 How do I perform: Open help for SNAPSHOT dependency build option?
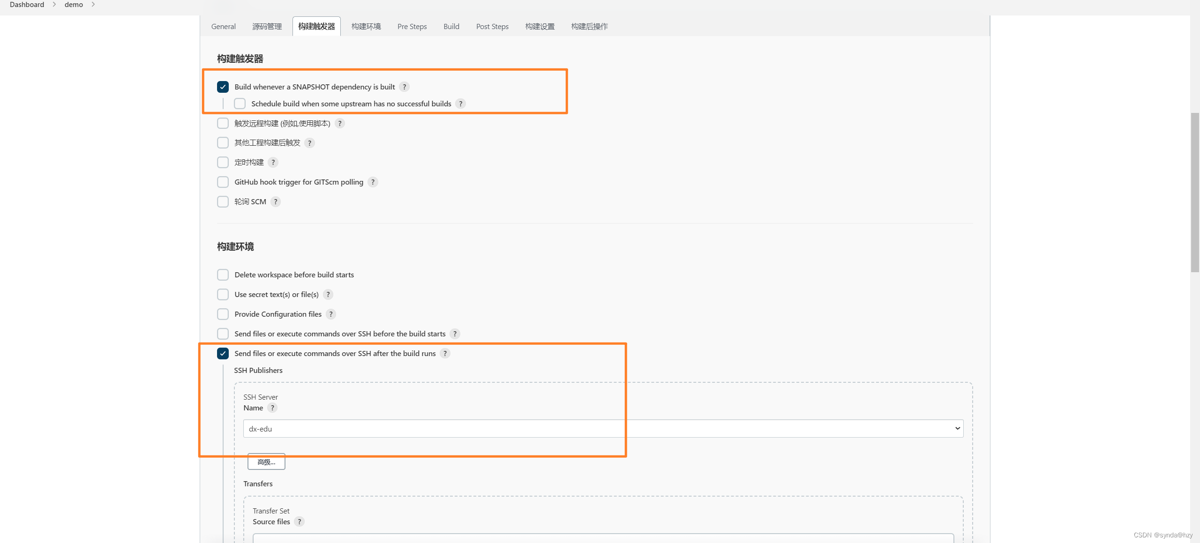[405, 87]
